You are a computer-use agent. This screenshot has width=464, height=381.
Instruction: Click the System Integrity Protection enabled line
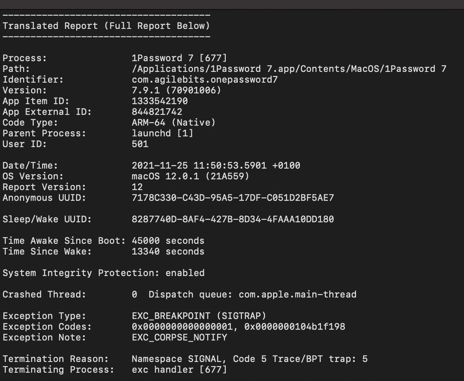click(x=104, y=273)
